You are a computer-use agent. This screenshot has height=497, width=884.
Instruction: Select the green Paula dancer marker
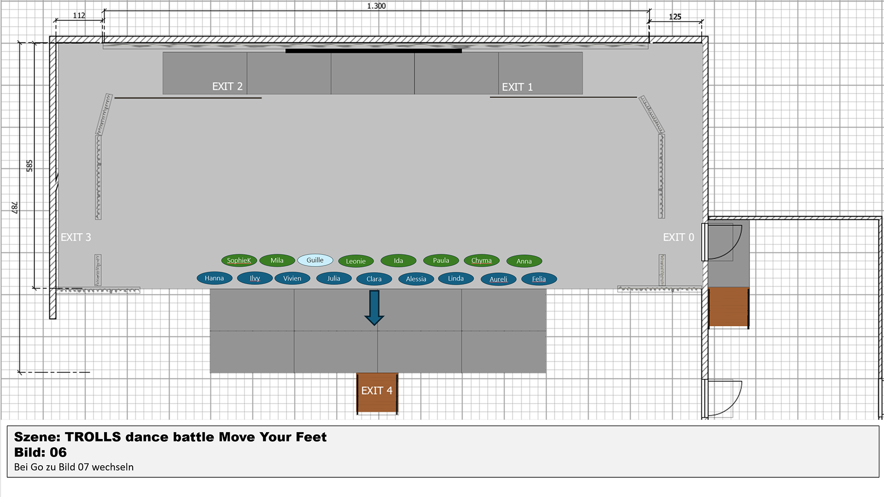tap(441, 260)
